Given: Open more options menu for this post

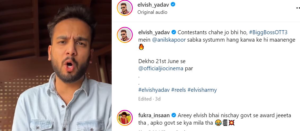Looking at the screenshot, I should coord(298,8).
